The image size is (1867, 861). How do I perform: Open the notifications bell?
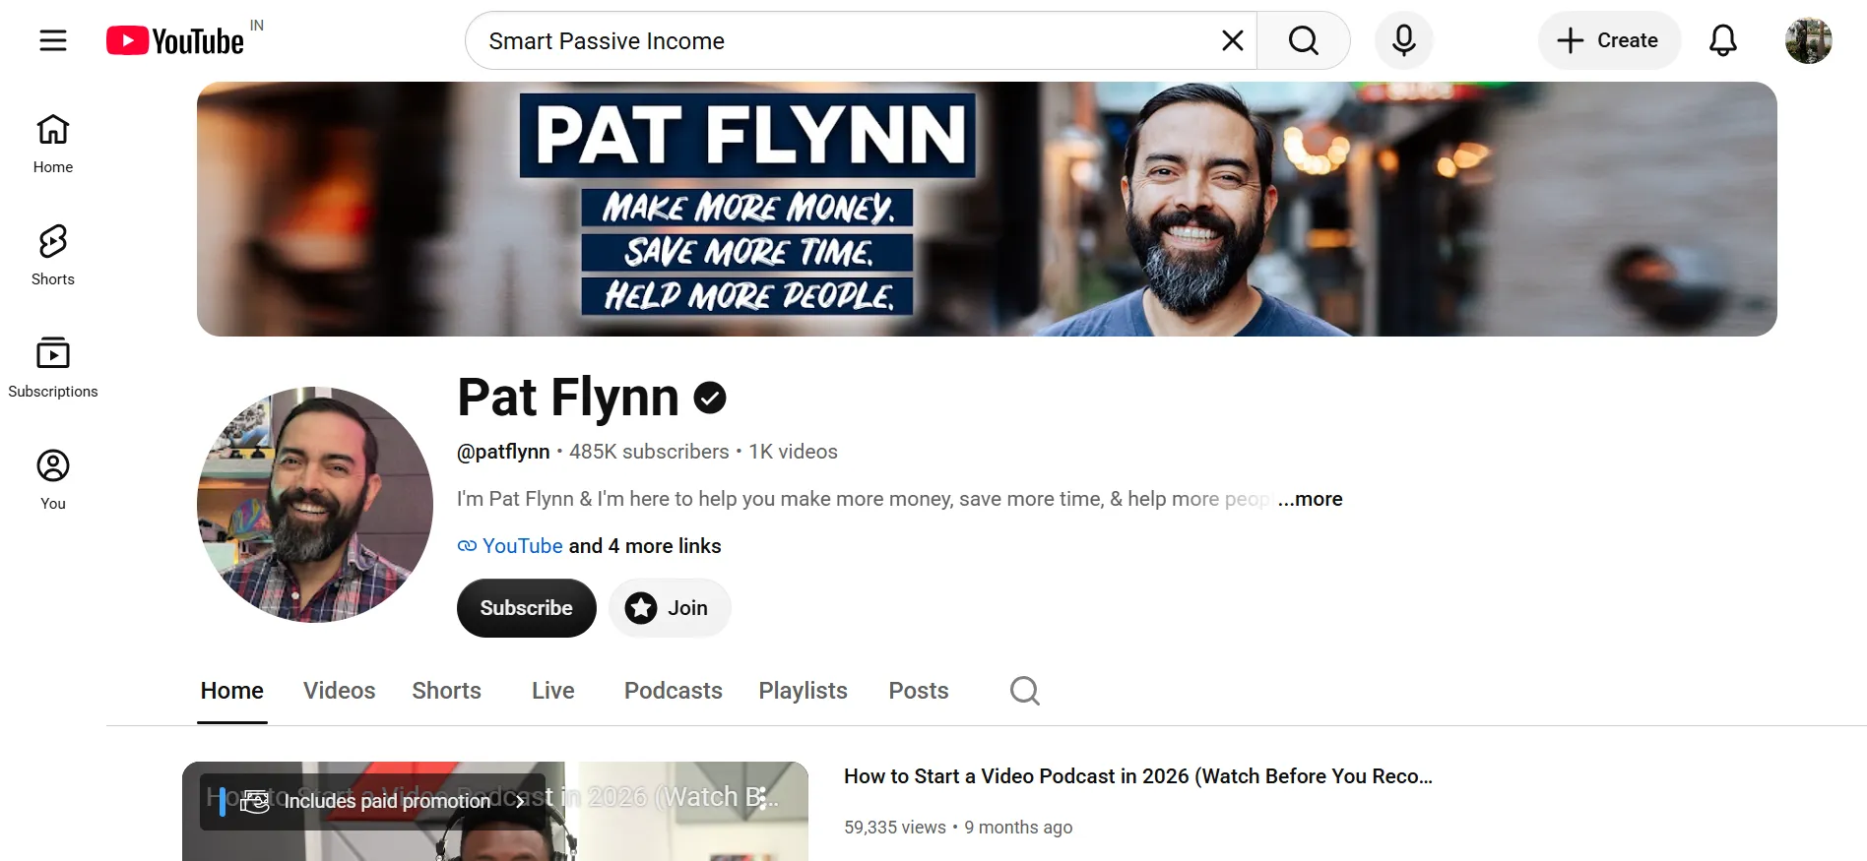[x=1723, y=40]
